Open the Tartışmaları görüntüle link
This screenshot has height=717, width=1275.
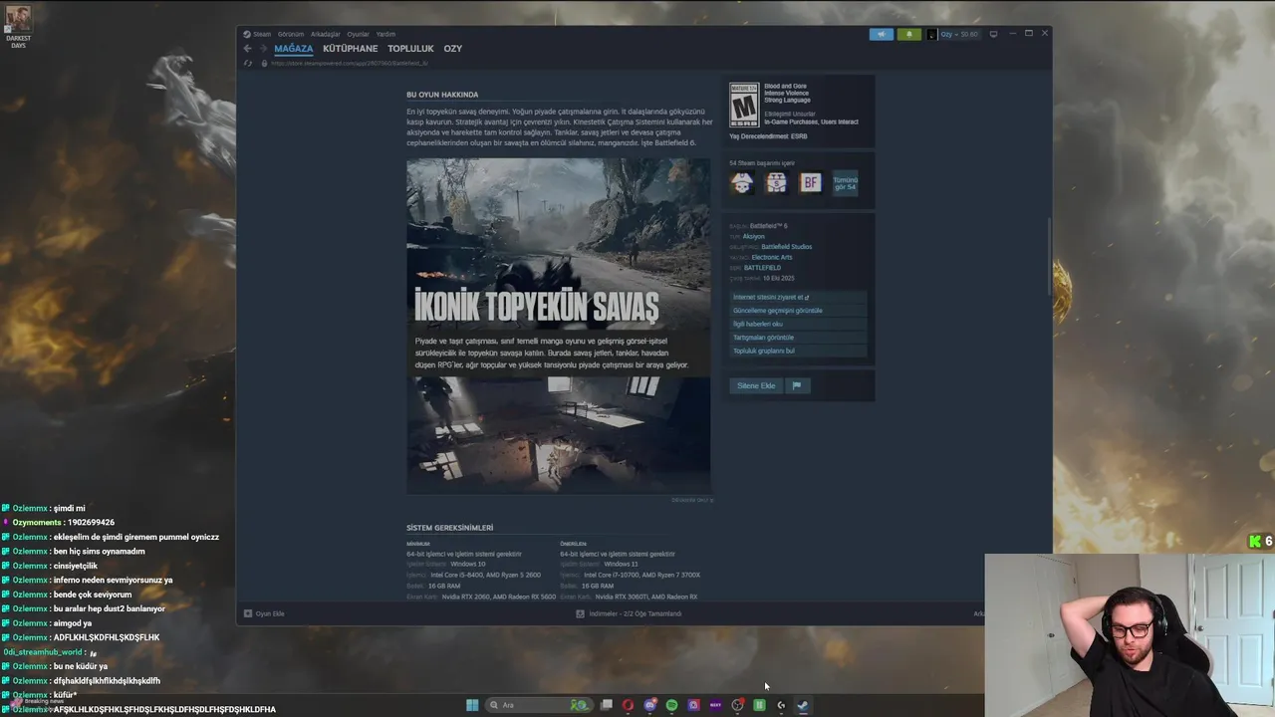tap(798, 338)
